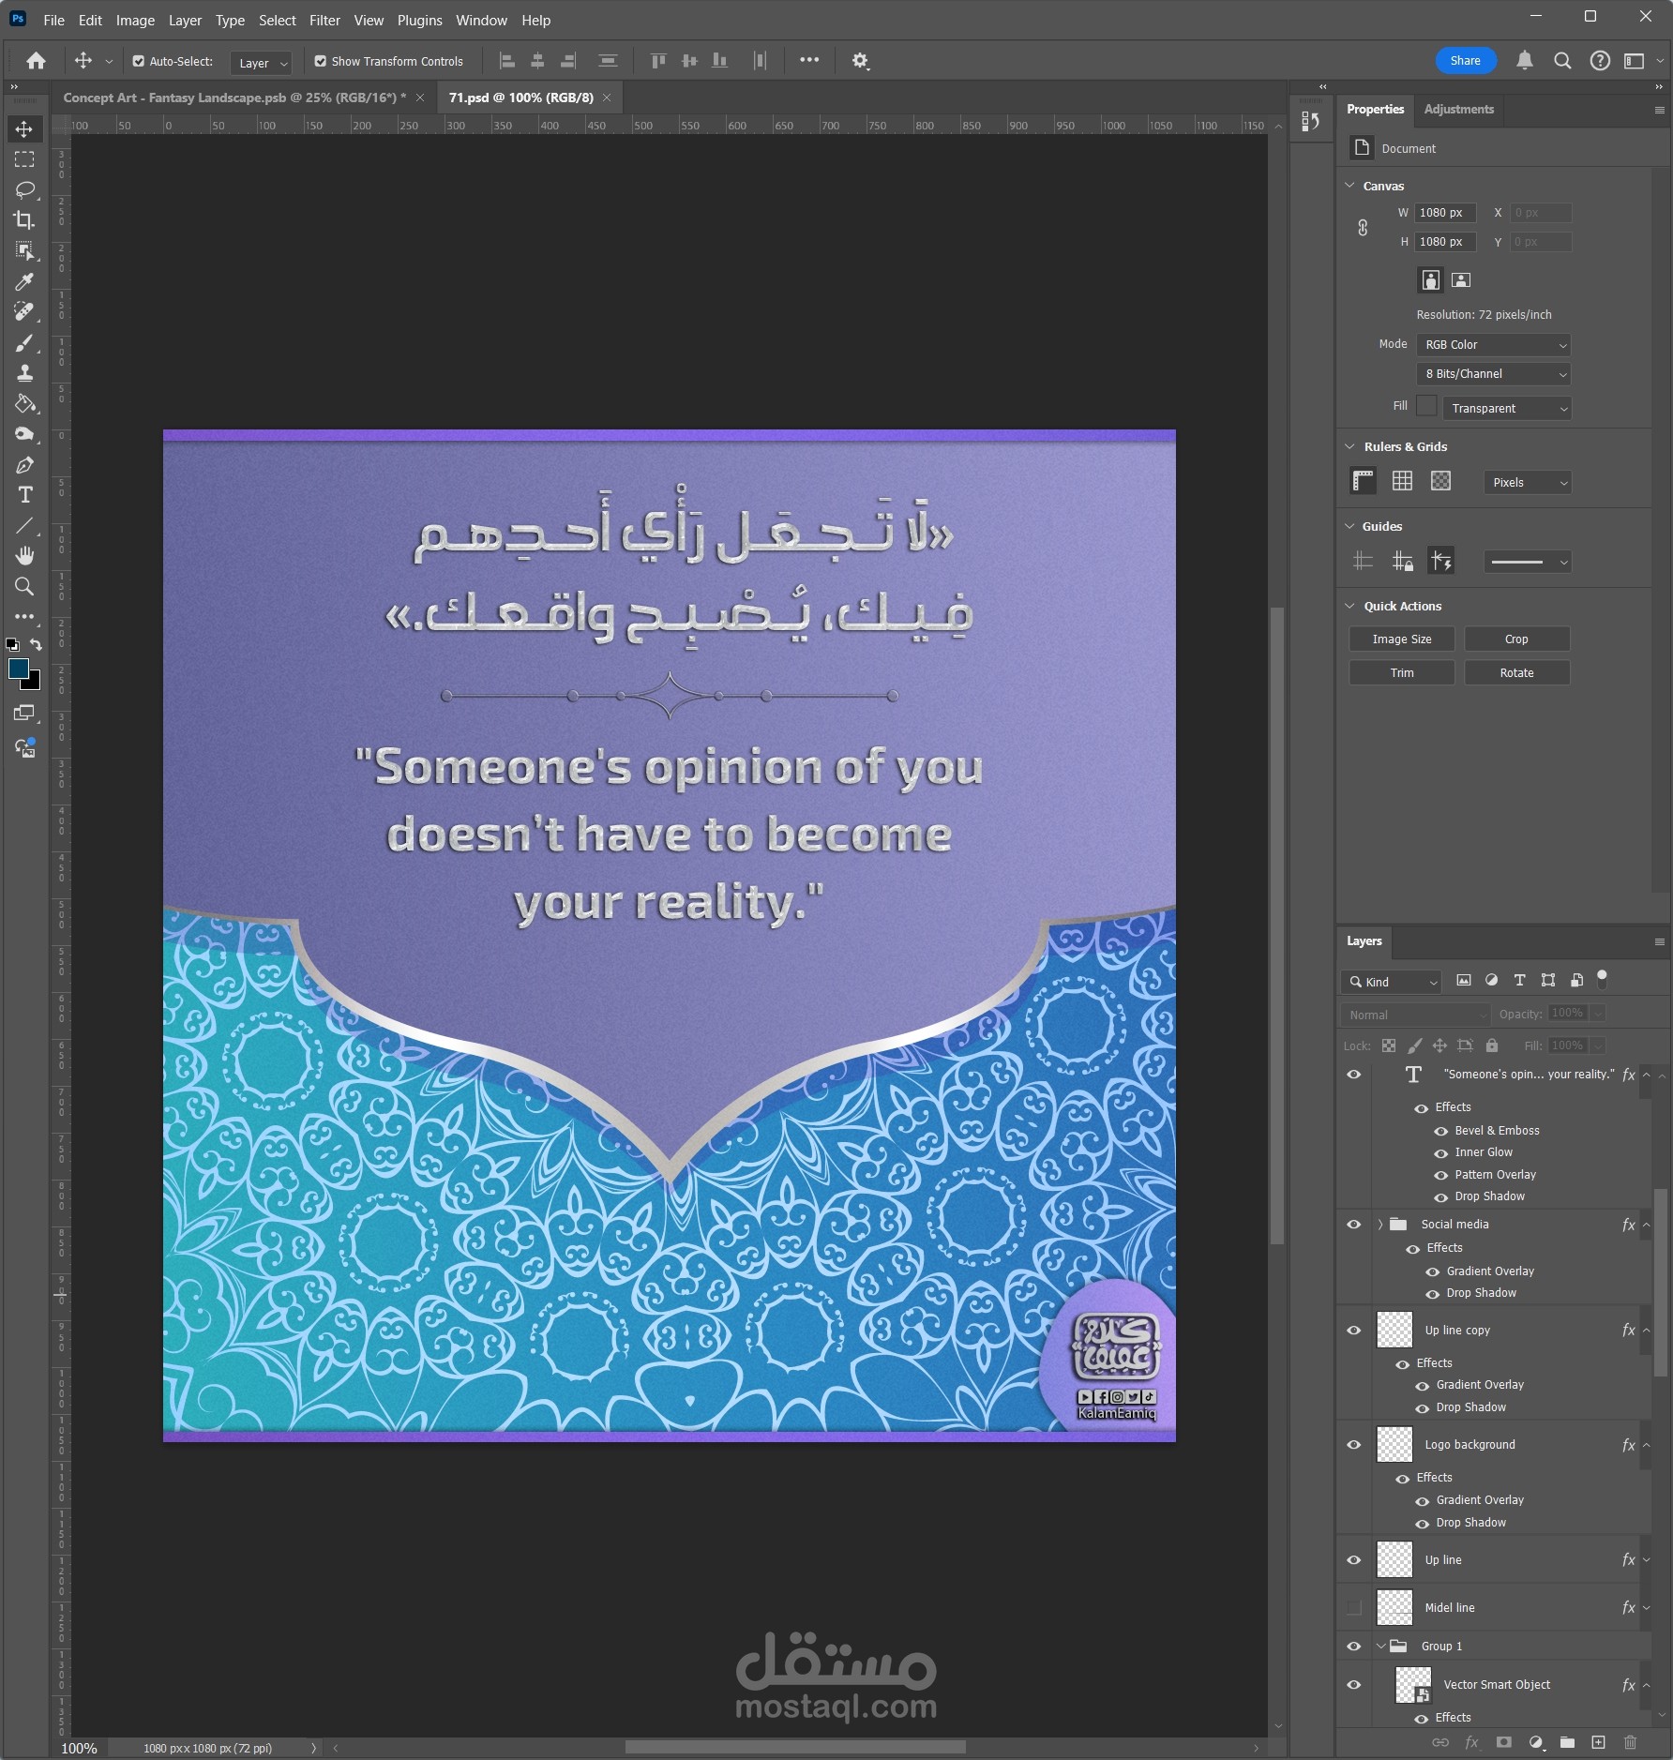
Task: Uncheck the Auto-Select checkbox
Action: [x=139, y=62]
